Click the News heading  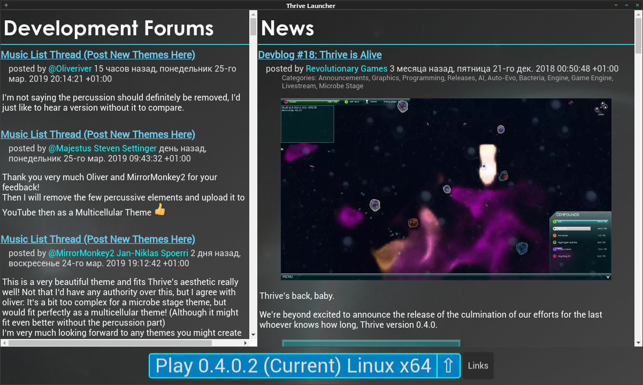(288, 28)
